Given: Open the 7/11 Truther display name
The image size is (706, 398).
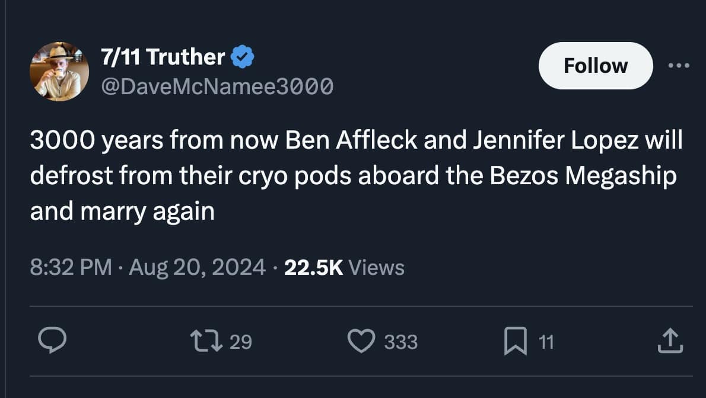Looking at the screenshot, I should click(x=163, y=57).
